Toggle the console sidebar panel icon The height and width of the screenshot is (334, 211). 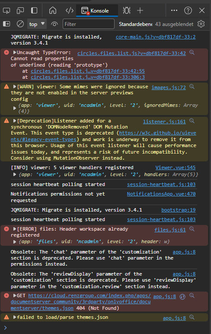pyautogui.click(x=6, y=24)
